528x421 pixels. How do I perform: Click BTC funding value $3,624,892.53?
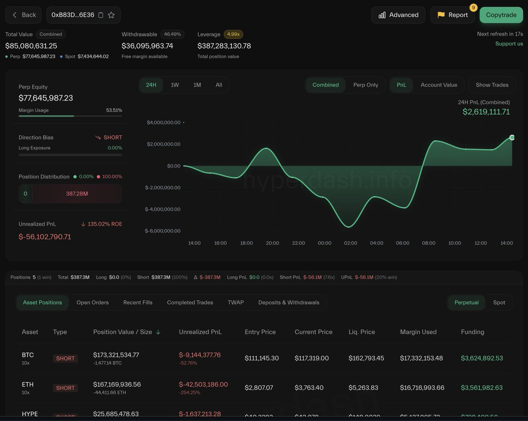pos(482,358)
